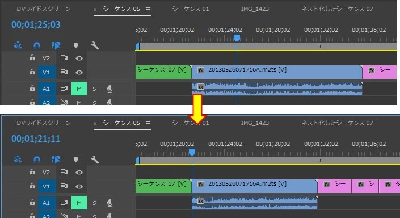The width and height of the screenshot is (400, 218).
Task: Unmute A1 with green M in lower timeline
Action: pos(79,203)
